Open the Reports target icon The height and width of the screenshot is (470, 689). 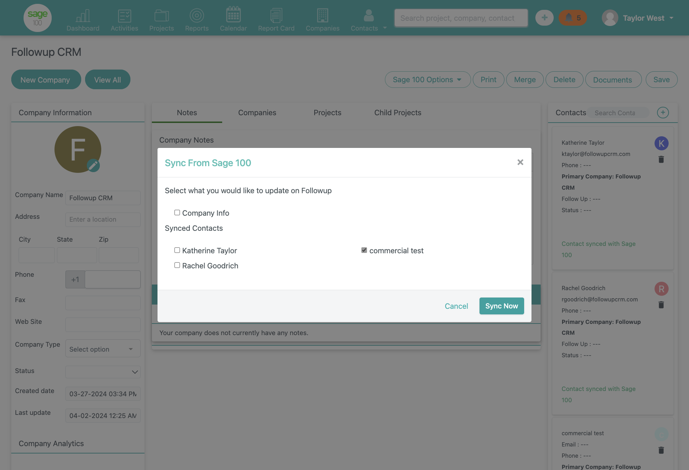pyautogui.click(x=197, y=15)
